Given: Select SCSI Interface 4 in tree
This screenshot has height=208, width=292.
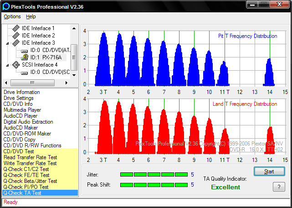Looking at the screenshot, I should pos(40,65).
